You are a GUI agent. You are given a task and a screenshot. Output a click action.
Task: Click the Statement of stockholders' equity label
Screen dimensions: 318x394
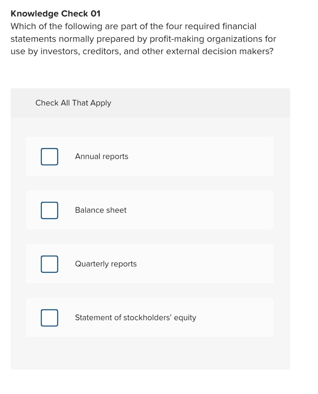(x=135, y=318)
